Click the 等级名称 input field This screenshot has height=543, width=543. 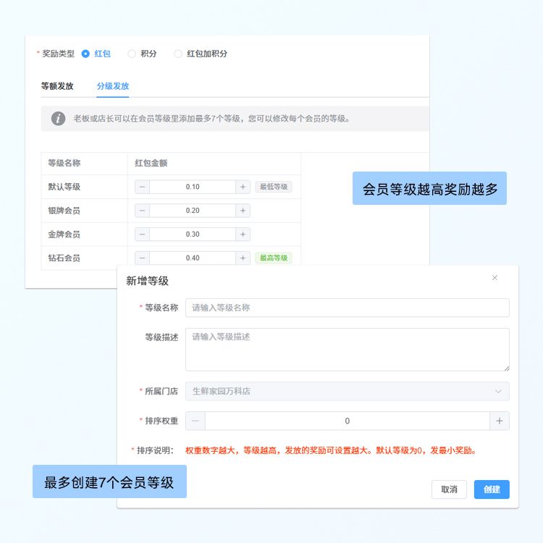tap(347, 308)
